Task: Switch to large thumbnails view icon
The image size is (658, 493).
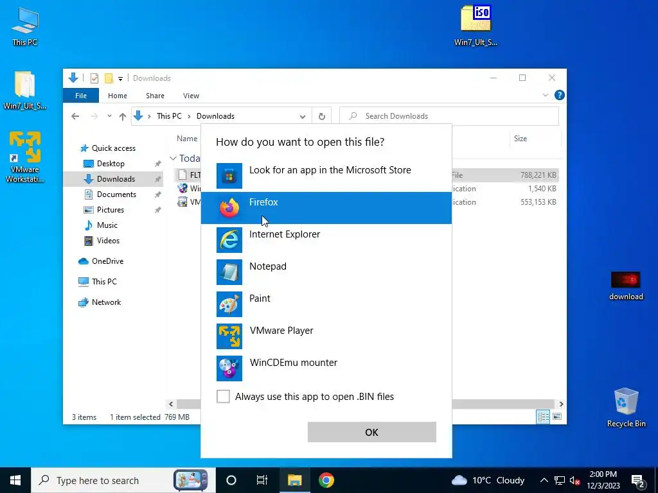Action: pyautogui.click(x=557, y=417)
